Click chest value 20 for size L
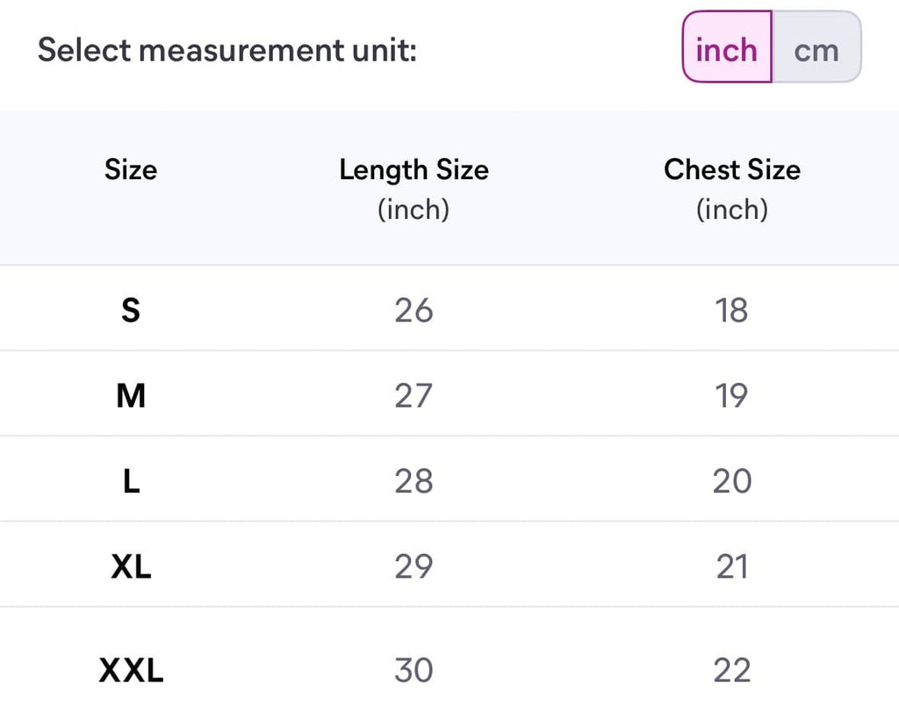This screenshot has width=899, height=720. click(731, 481)
